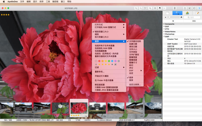
Task: Open the 工具 menu in menu bar
Action: pos(48,2)
